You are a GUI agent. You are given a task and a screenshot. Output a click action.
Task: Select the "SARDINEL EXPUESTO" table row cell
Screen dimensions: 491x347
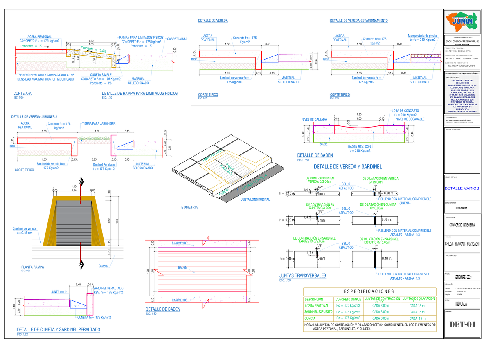319,312
